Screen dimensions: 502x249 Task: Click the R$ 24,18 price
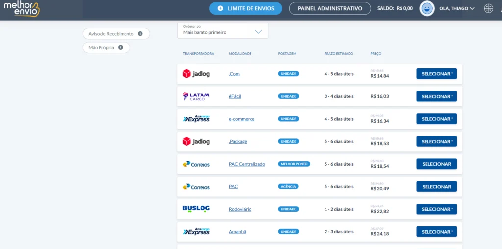point(380,234)
